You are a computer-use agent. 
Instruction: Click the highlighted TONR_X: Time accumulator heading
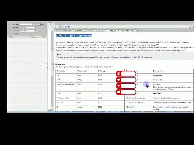(x=74, y=36)
